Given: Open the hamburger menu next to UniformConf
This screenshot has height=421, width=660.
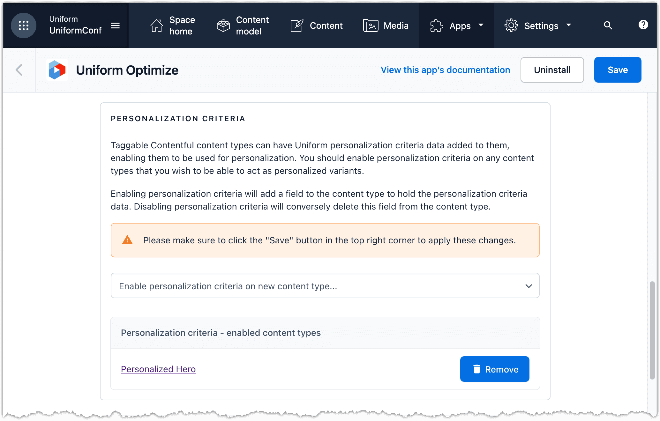Looking at the screenshot, I should pyautogui.click(x=116, y=26).
